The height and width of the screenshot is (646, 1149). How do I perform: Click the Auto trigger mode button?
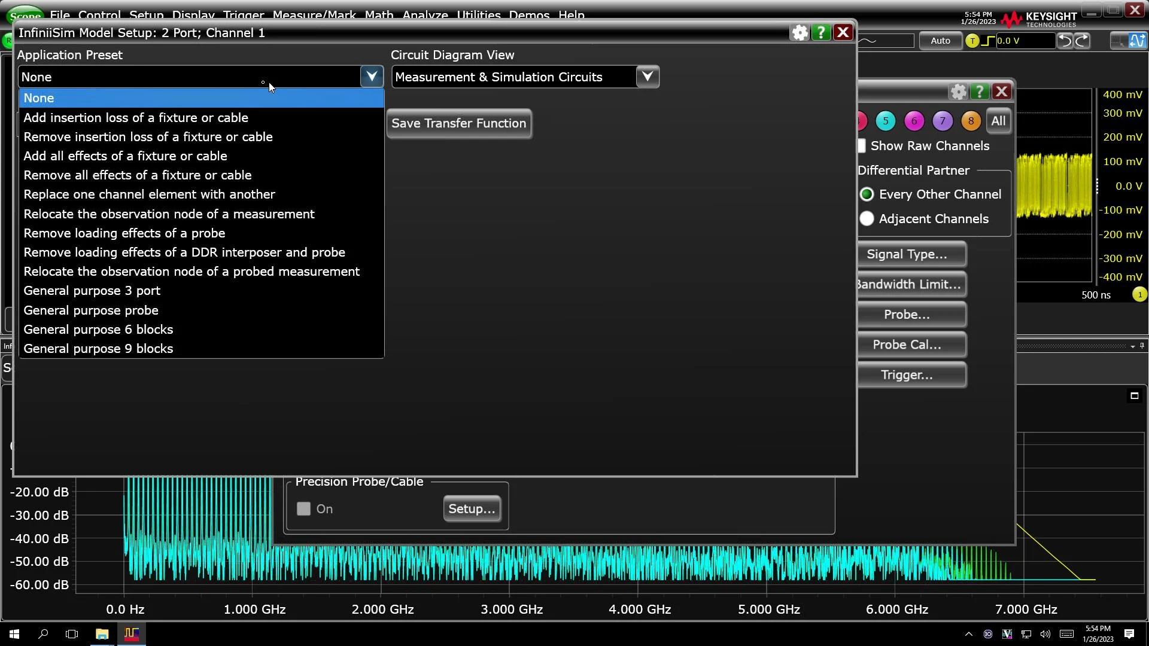point(940,41)
